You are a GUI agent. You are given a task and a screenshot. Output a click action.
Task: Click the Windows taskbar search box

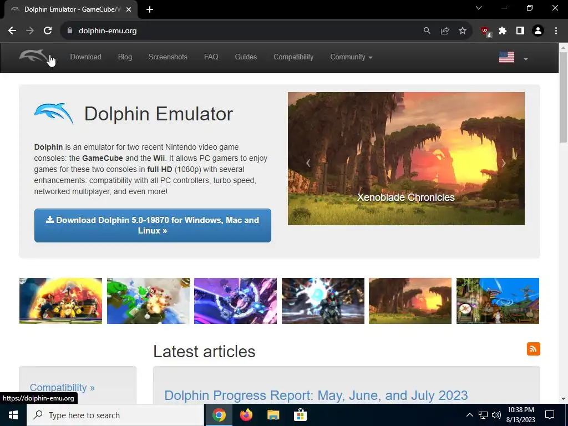(115, 415)
